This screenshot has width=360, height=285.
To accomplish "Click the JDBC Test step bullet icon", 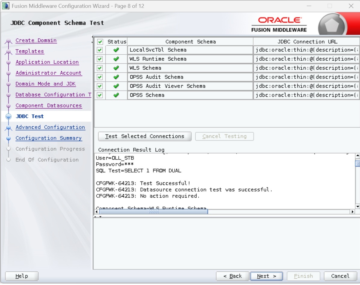I will 8,116.
